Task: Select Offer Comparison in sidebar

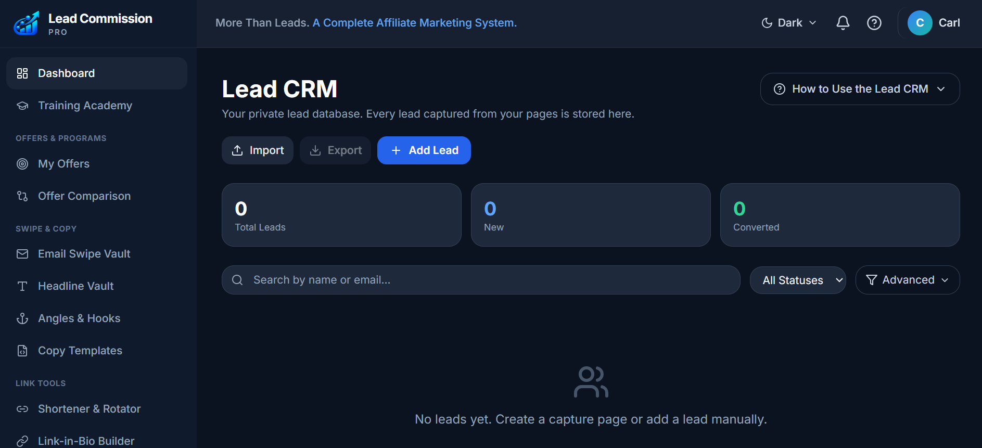Action: point(97,196)
